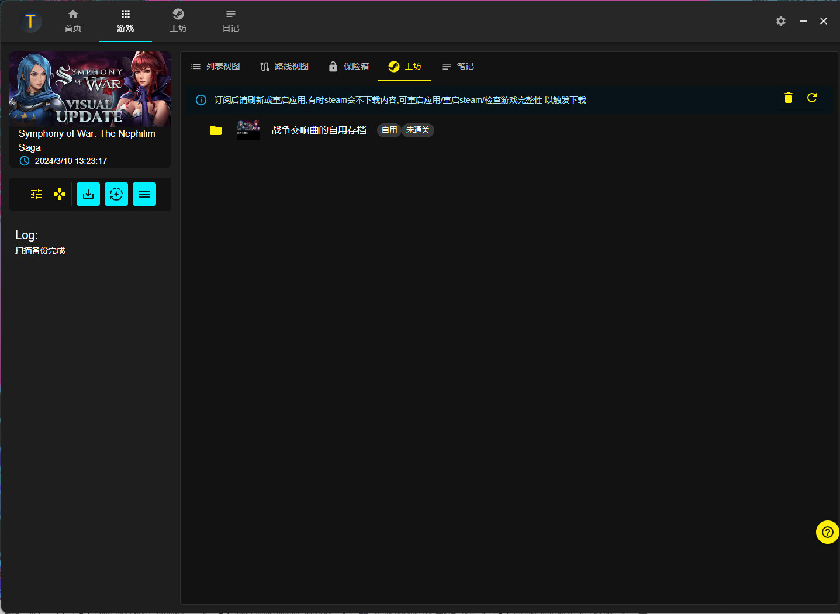Toggle the 自用 badge on workshop item
This screenshot has width=840, height=614.
coord(389,130)
